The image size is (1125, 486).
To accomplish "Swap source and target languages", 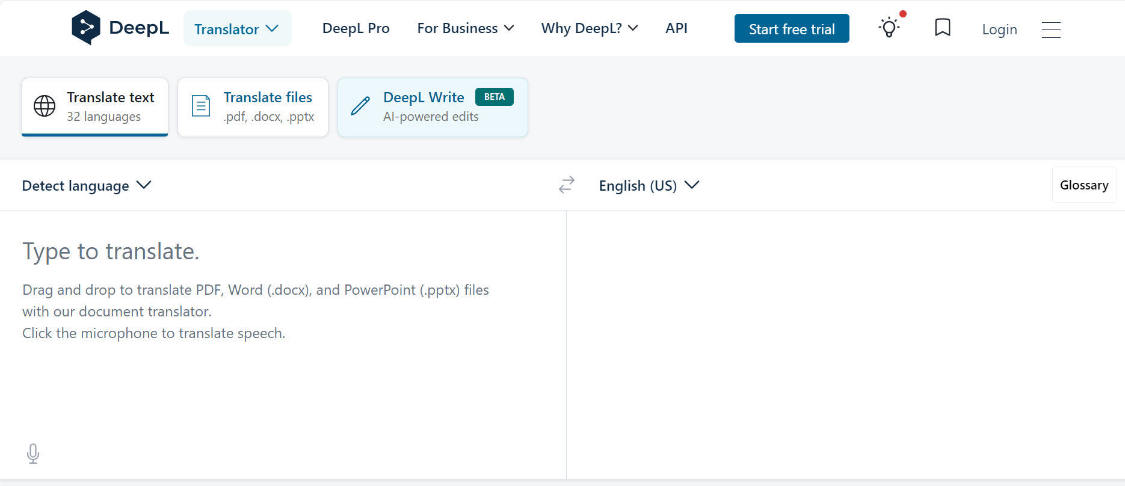I will coord(566,185).
